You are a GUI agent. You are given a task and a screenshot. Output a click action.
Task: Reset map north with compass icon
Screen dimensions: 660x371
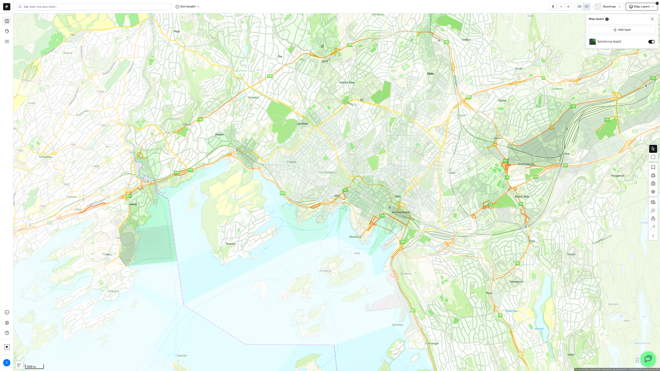(x=553, y=7)
